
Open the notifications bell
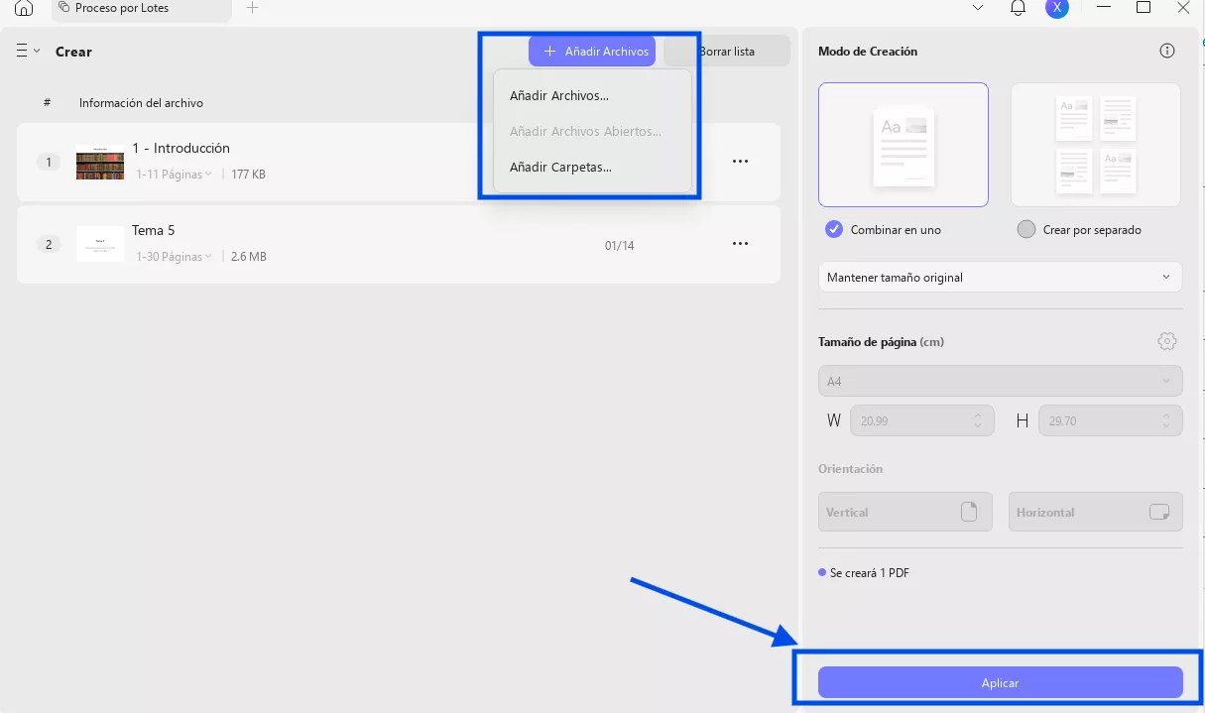tap(1018, 8)
